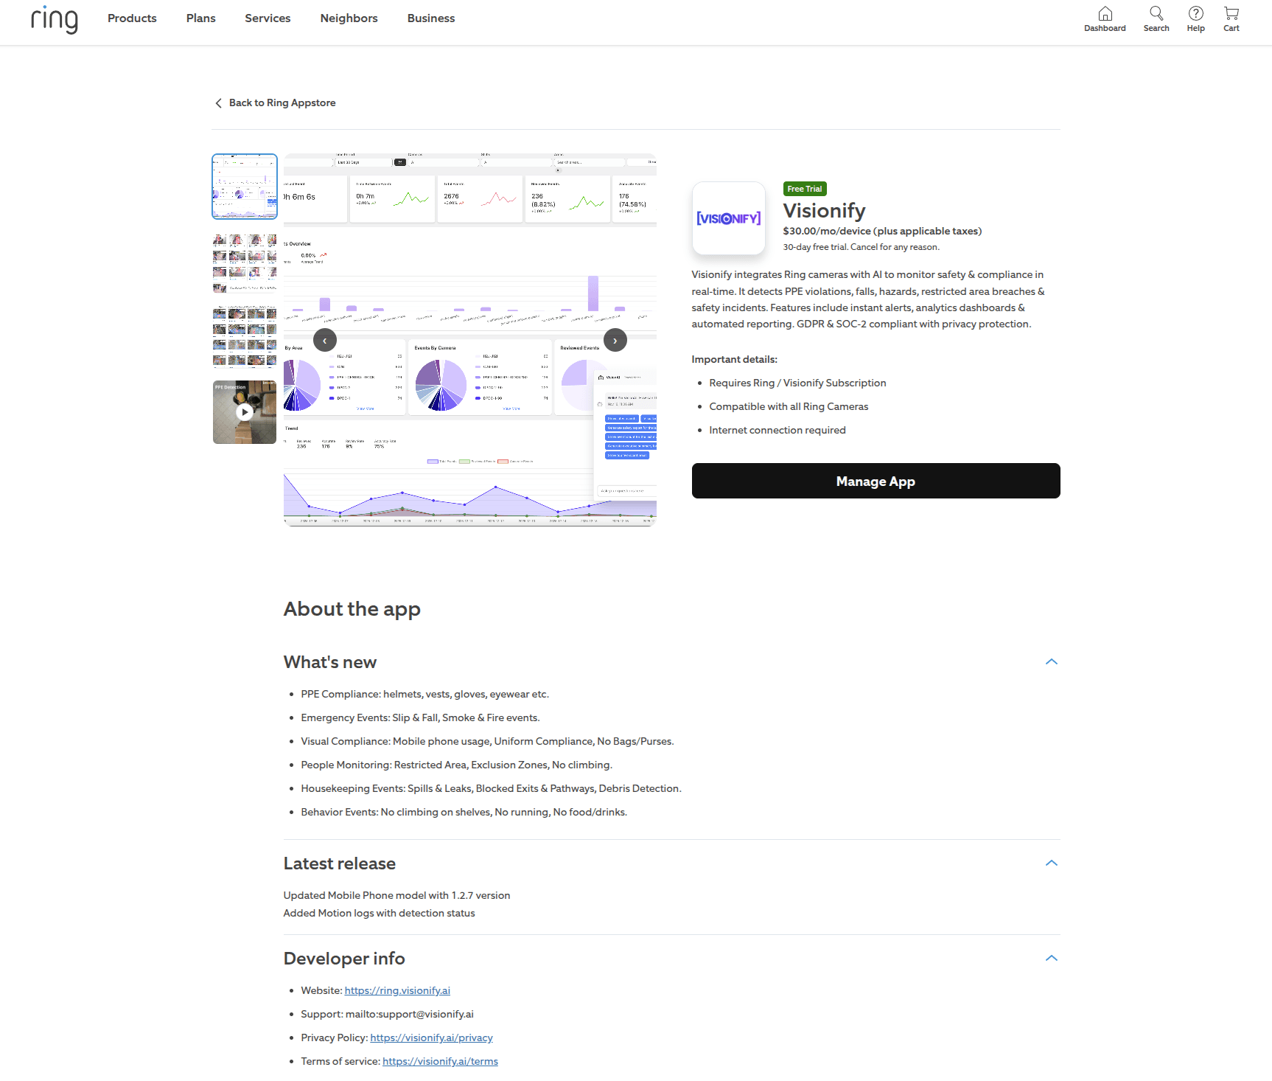Collapse the What's new section
The height and width of the screenshot is (1081, 1272).
pyautogui.click(x=1052, y=661)
